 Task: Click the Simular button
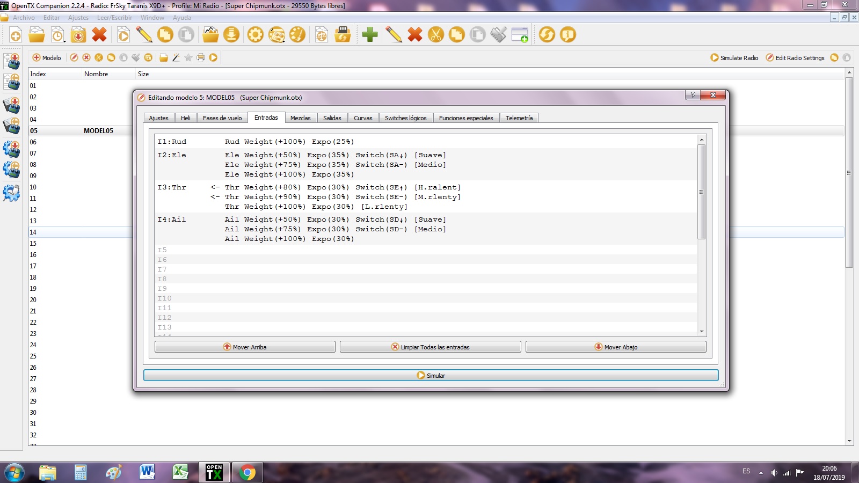point(431,376)
